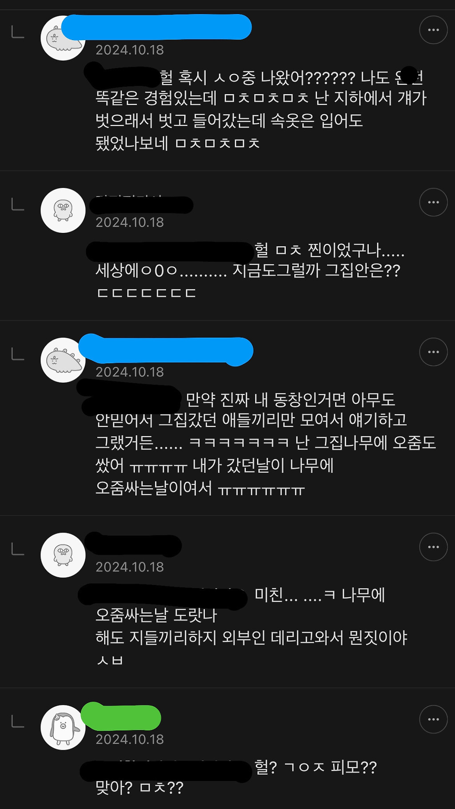
Task: Tap reply indent arrow on last comment
Action: tap(18, 721)
